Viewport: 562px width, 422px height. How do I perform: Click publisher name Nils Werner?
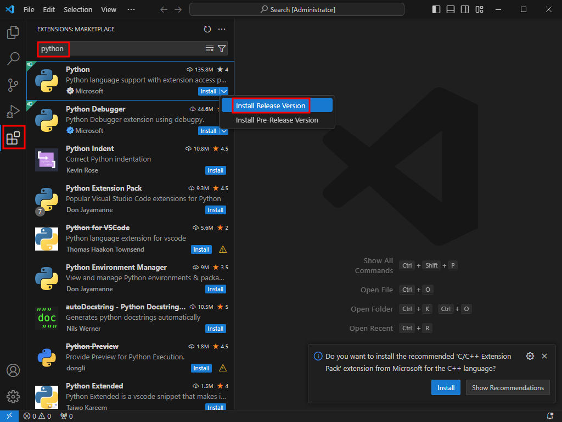coord(83,329)
